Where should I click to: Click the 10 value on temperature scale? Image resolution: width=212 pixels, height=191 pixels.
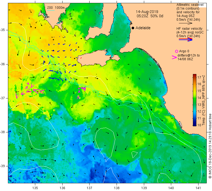point(199,125)
